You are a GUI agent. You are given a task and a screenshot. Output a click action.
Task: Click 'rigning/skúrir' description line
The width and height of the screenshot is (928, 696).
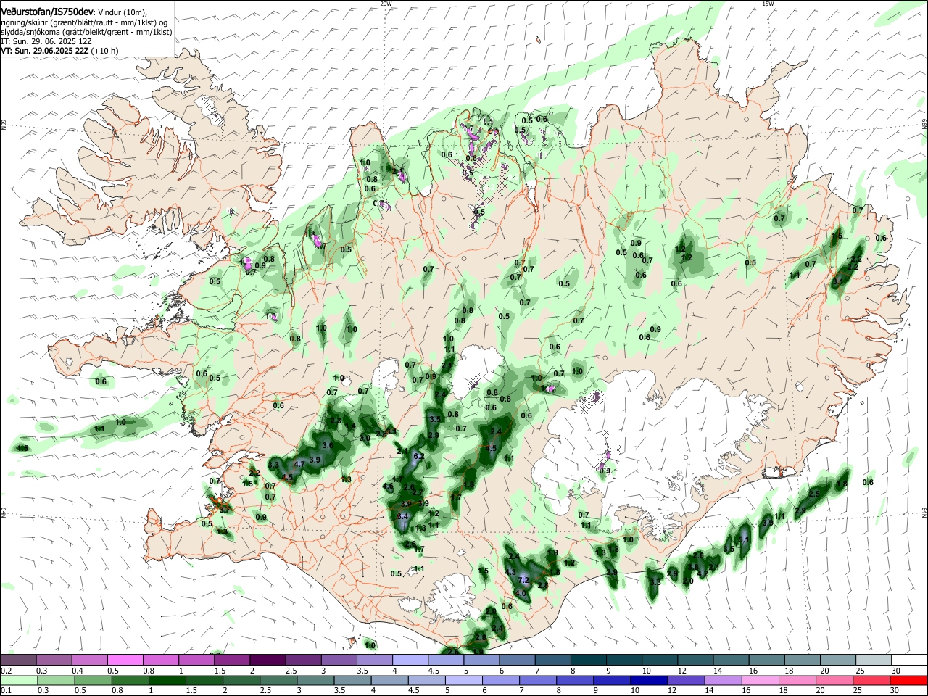click(84, 22)
